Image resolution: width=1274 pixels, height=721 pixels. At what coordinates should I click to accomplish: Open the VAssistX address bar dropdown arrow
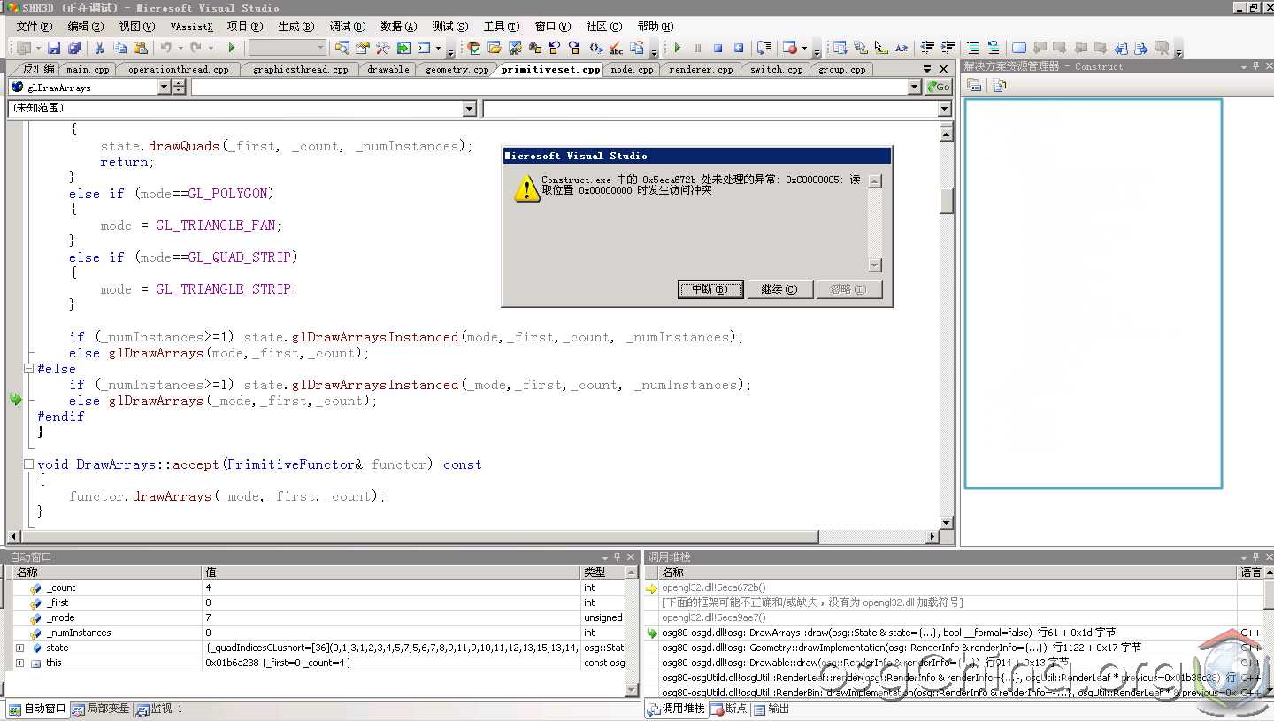(915, 87)
